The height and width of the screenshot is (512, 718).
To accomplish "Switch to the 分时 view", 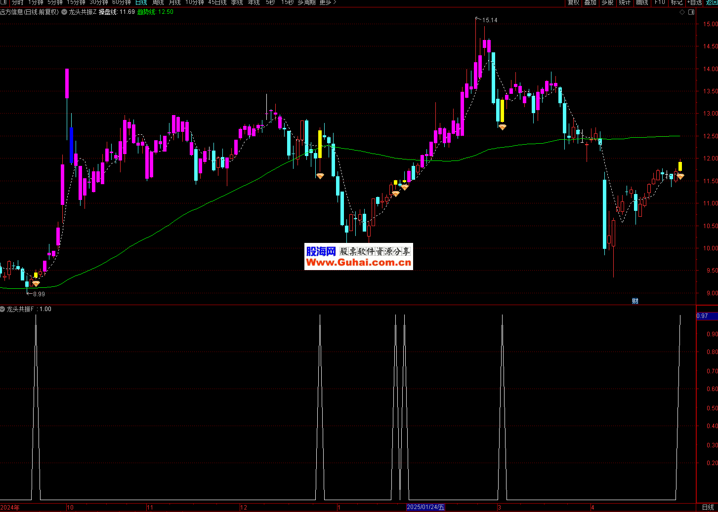I will point(18,2).
